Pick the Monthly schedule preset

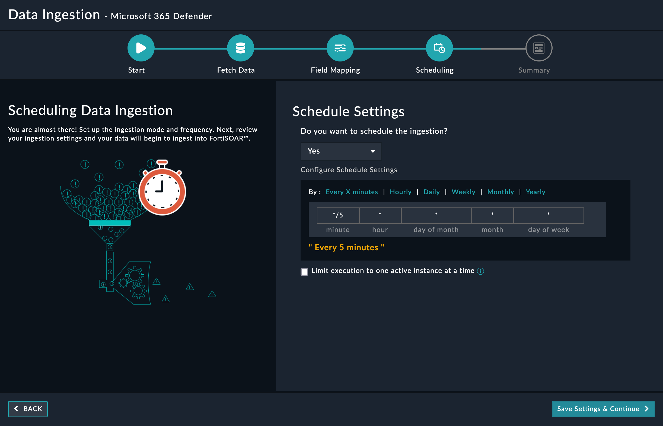click(x=500, y=192)
